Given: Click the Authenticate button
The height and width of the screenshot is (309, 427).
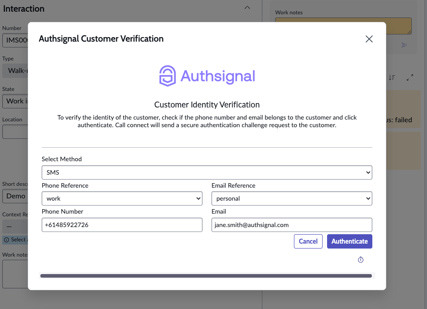Looking at the screenshot, I should (x=349, y=241).
